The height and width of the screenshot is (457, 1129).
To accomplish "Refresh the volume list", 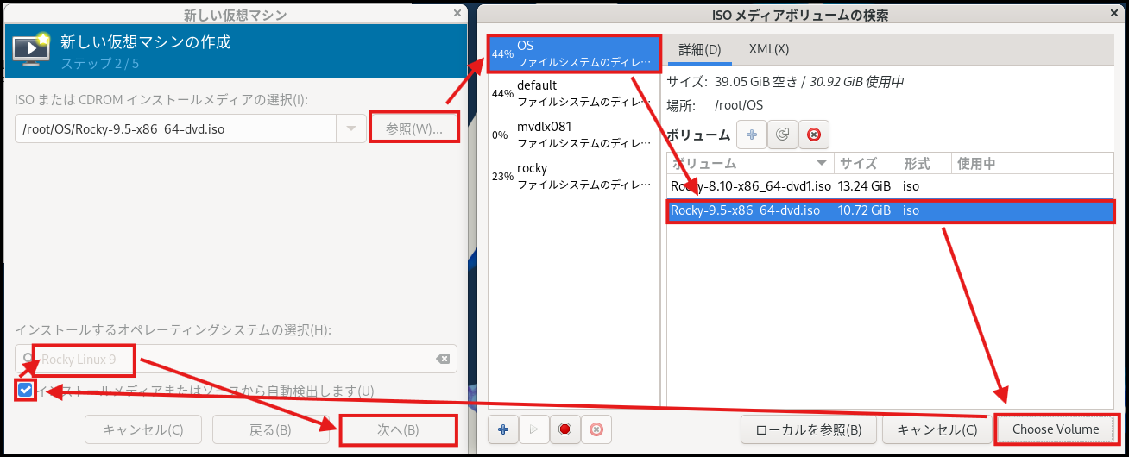I will point(782,135).
